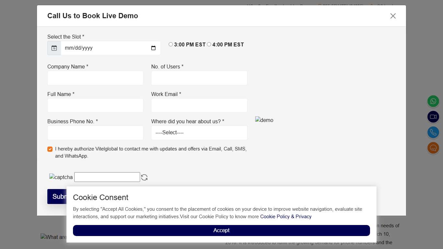Uncheck the Vitelglobal contact authorization checkbox
Viewport: 443px width, 249px height.
coord(50,149)
